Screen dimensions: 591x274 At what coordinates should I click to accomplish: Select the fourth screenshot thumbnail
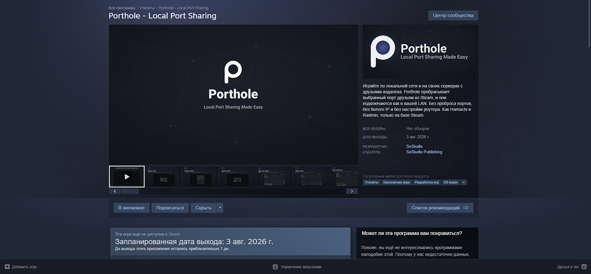238,177
